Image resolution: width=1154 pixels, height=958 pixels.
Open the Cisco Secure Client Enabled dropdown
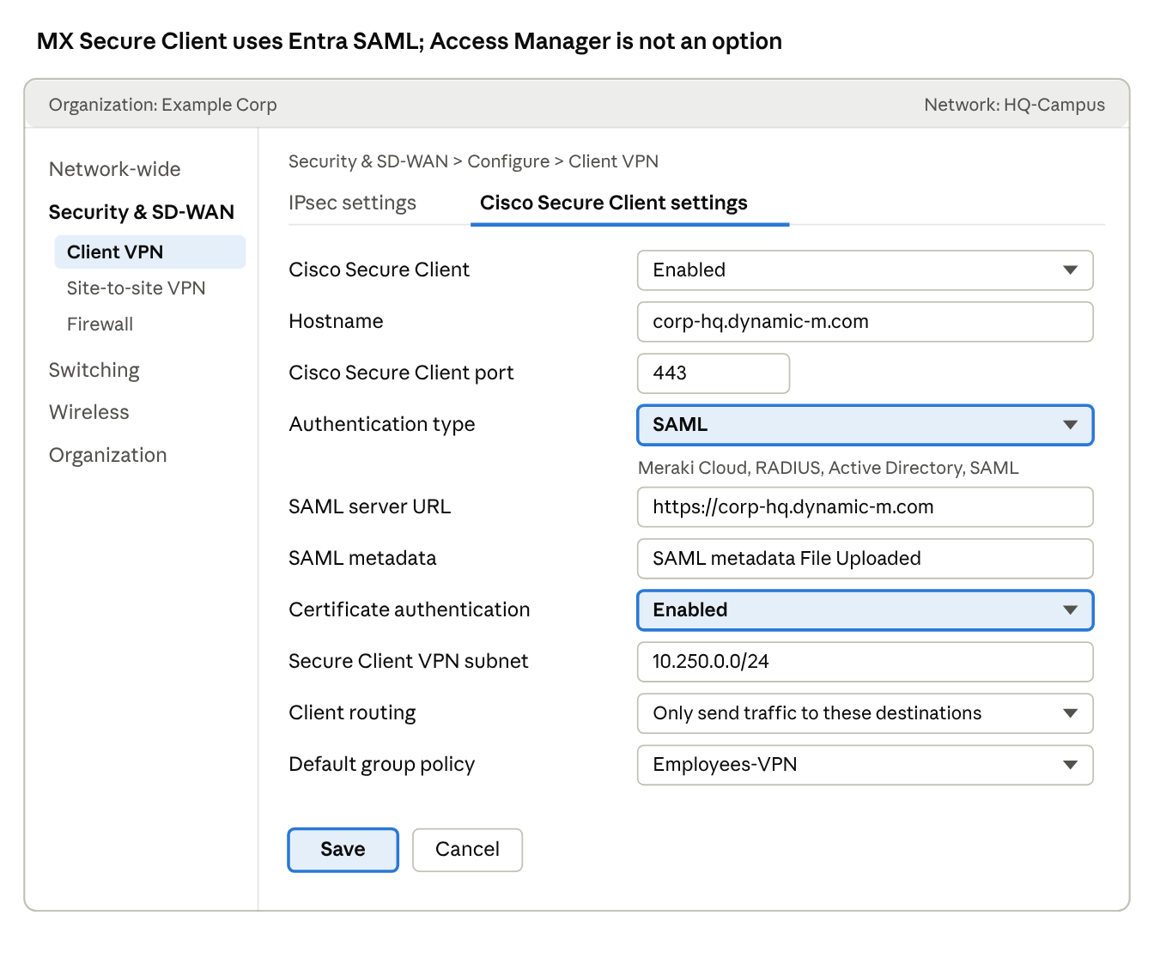pos(865,270)
